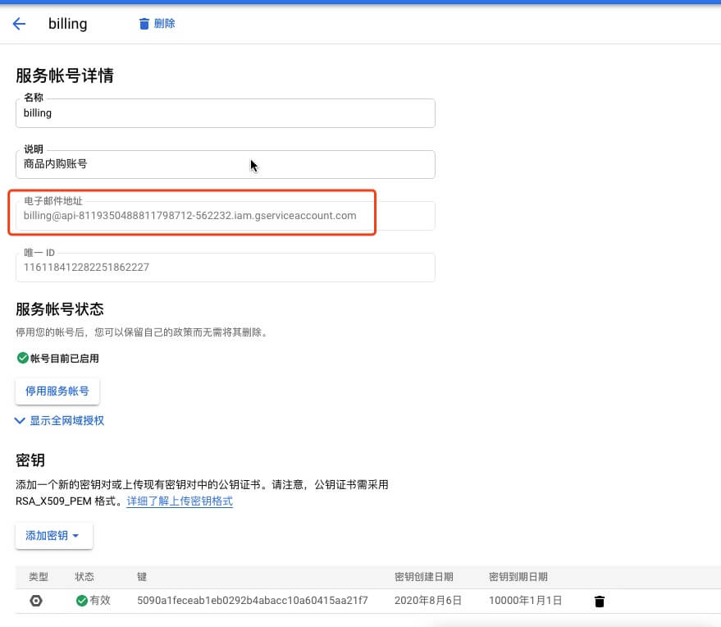Click the 有效 status text in key row
Viewport: 721px width, 627px height.
(x=100, y=600)
